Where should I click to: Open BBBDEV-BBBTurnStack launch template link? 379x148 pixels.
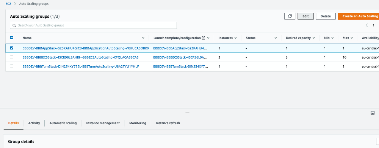180,66
